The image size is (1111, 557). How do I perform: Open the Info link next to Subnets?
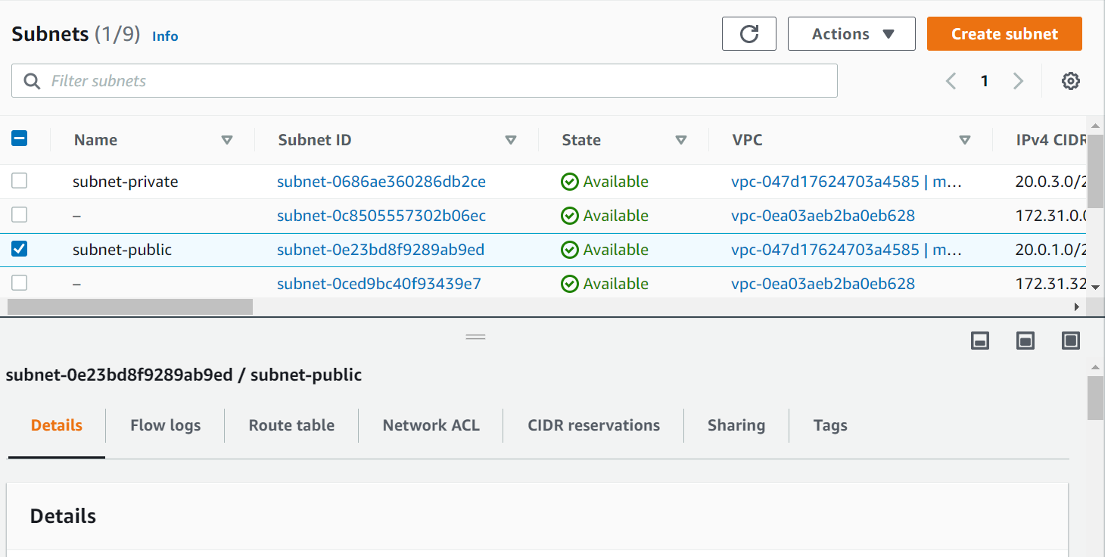(x=165, y=36)
